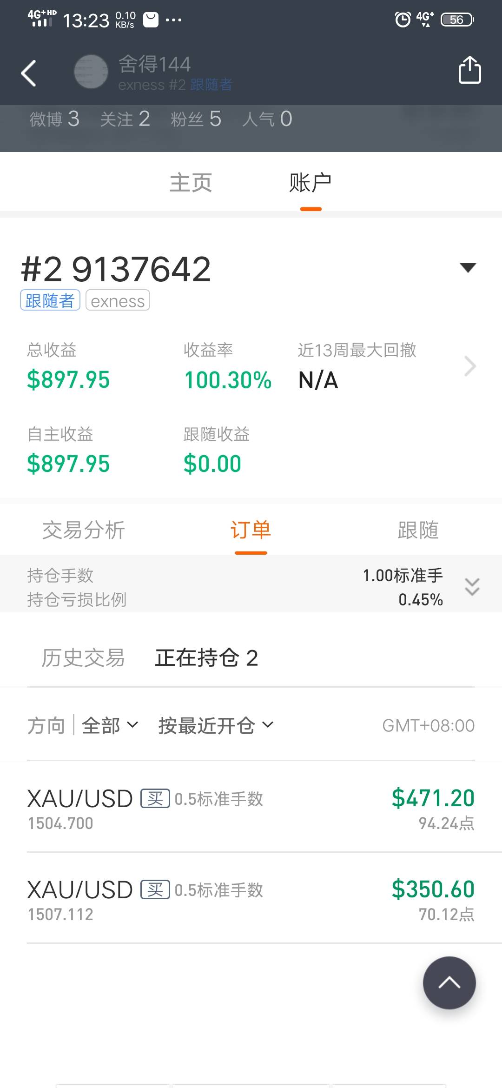This screenshot has height=1088, width=502.
Task: Tap the battery indicator in status bar
Action: tap(457, 20)
